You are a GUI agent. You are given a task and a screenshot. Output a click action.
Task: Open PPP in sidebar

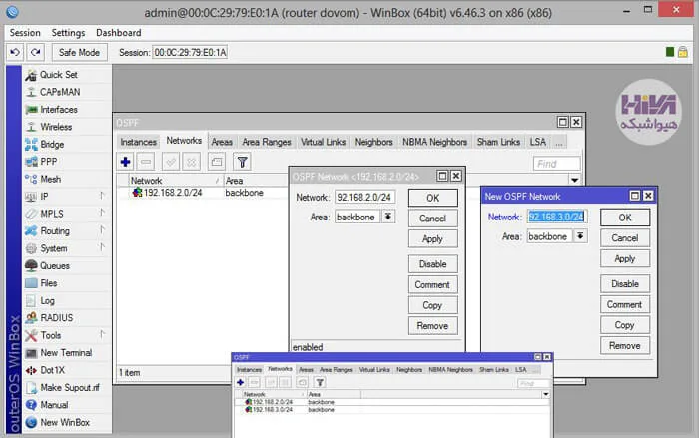pos(67,162)
